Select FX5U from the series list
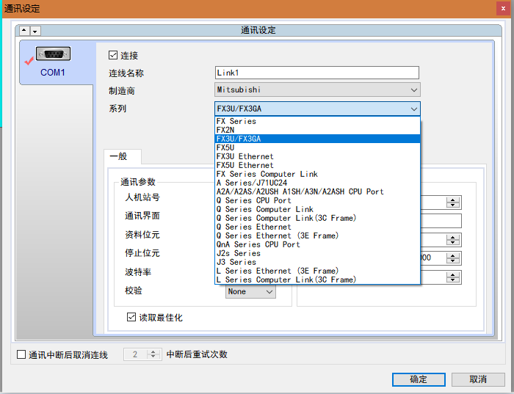The width and height of the screenshot is (514, 394). coord(225,147)
